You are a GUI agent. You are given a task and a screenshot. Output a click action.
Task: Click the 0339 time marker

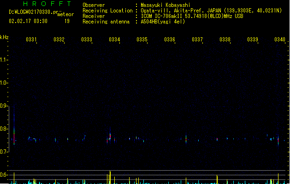click(x=253, y=39)
